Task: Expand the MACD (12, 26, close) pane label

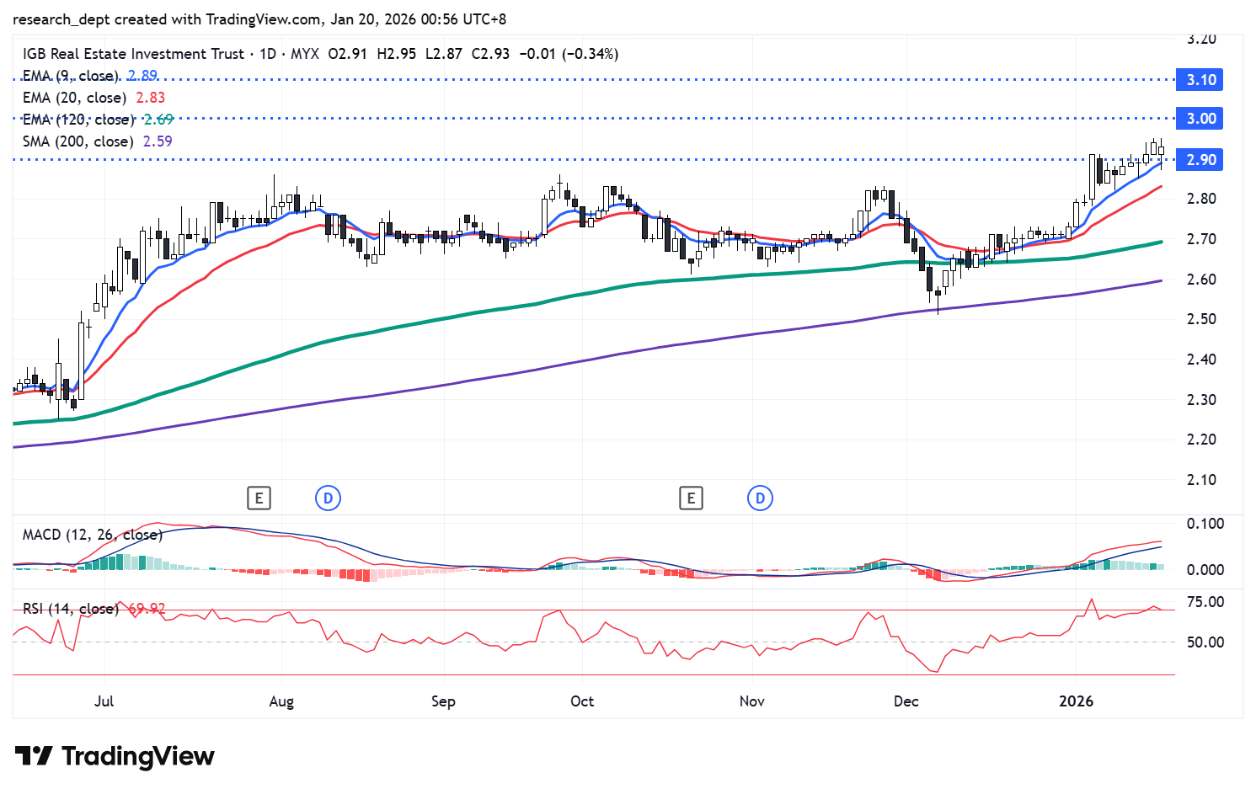Action: (92, 535)
